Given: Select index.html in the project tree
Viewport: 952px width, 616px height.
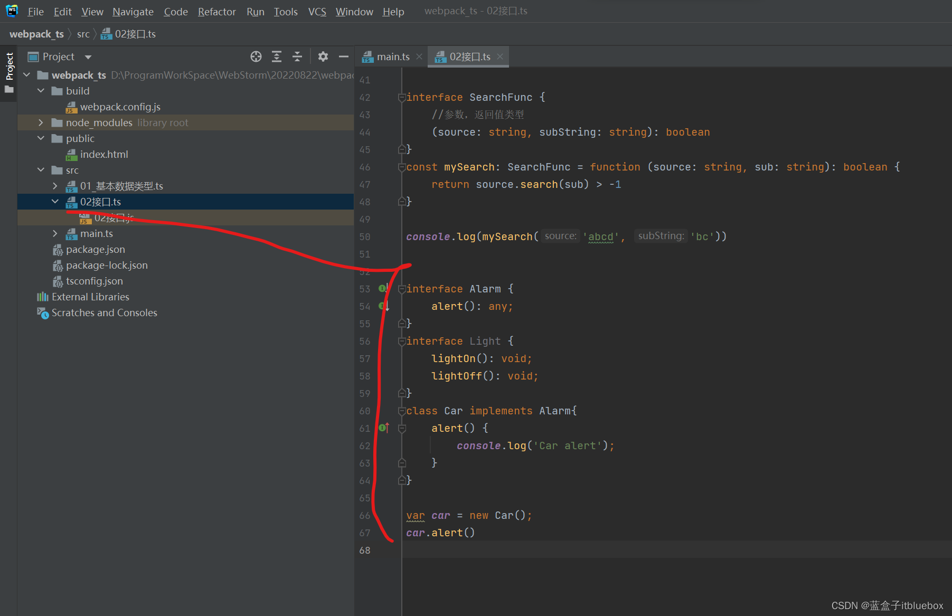Looking at the screenshot, I should click(104, 154).
